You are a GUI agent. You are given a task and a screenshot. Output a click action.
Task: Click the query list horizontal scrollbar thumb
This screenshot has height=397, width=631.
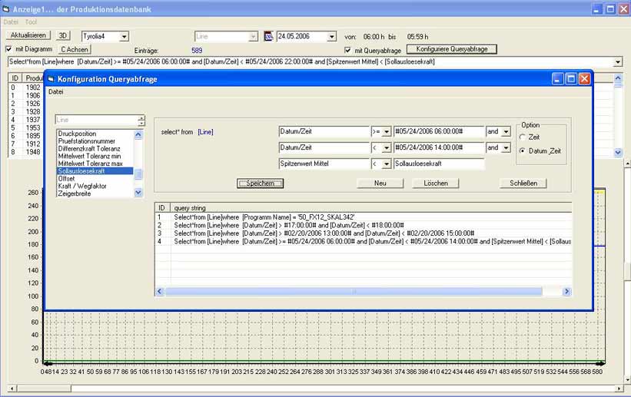click(354, 291)
